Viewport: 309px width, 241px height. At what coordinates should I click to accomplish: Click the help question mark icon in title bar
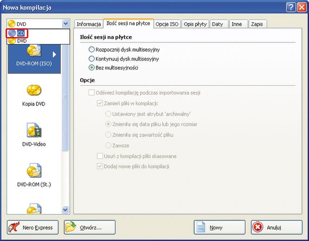[290, 7]
